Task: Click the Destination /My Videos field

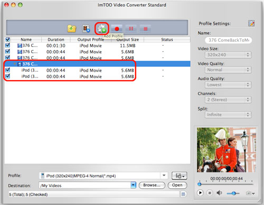Action: pos(85,185)
